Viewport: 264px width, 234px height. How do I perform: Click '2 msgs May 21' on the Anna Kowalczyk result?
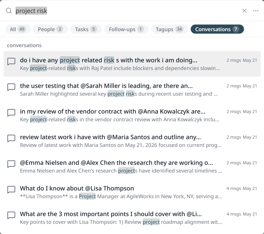242,112
